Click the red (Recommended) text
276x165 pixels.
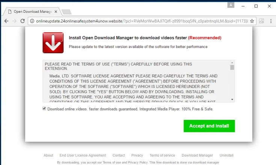[205, 38]
